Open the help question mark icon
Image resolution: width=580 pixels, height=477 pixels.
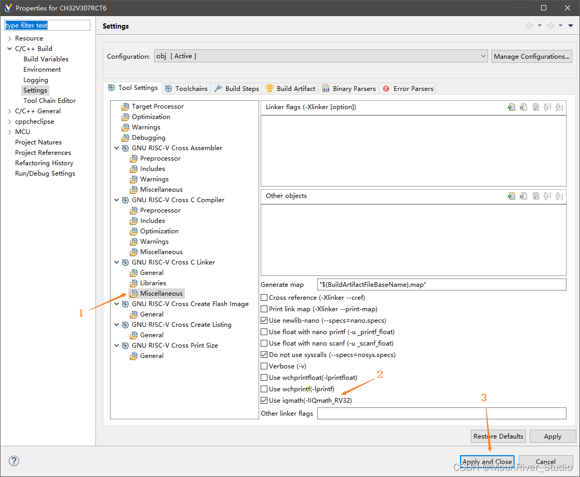pyautogui.click(x=14, y=461)
